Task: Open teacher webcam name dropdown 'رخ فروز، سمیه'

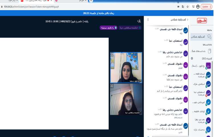Action: [x=135, y=81]
